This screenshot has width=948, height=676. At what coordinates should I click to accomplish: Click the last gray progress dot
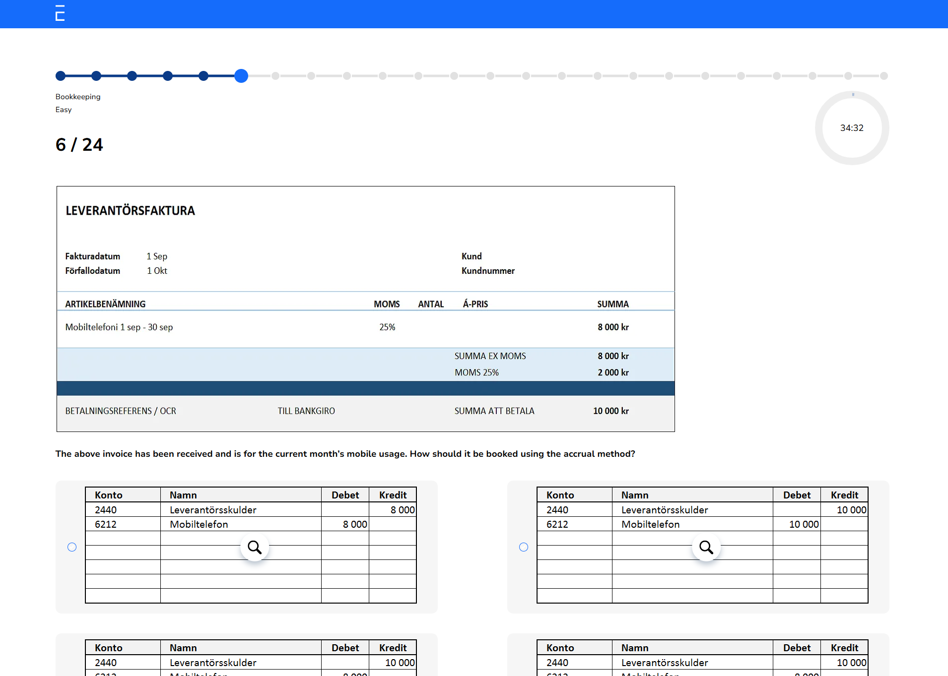(x=884, y=76)
